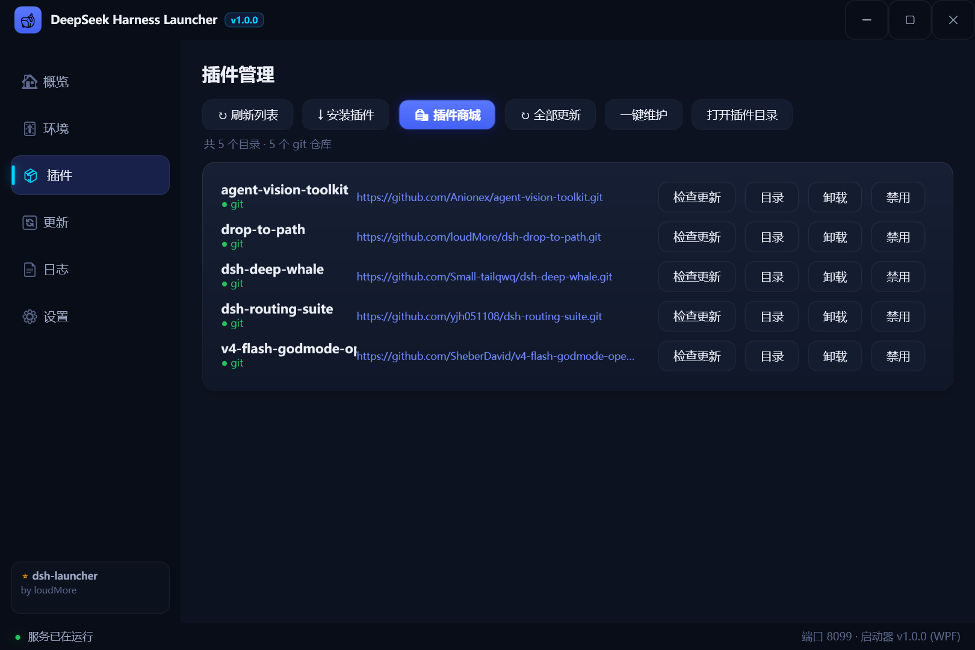Open the 日志 logs page

90,270
